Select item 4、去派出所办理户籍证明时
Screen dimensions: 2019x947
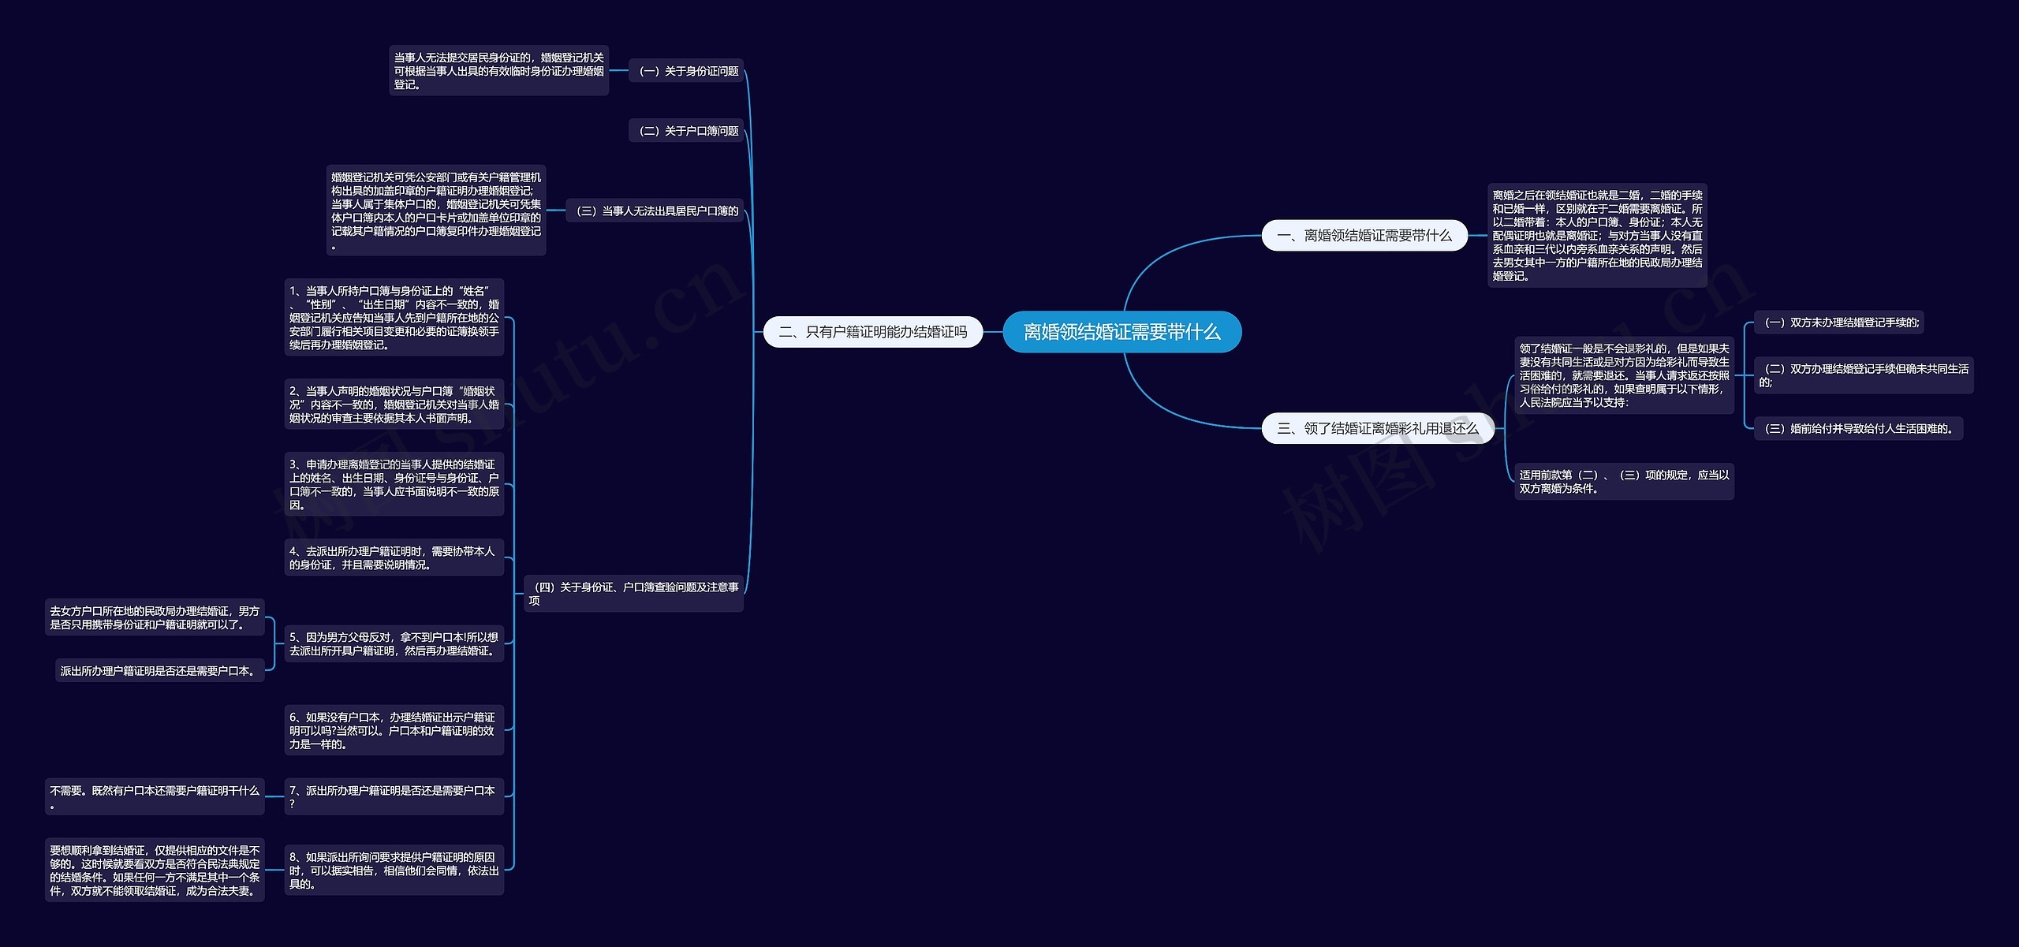[x=394, y=557]
